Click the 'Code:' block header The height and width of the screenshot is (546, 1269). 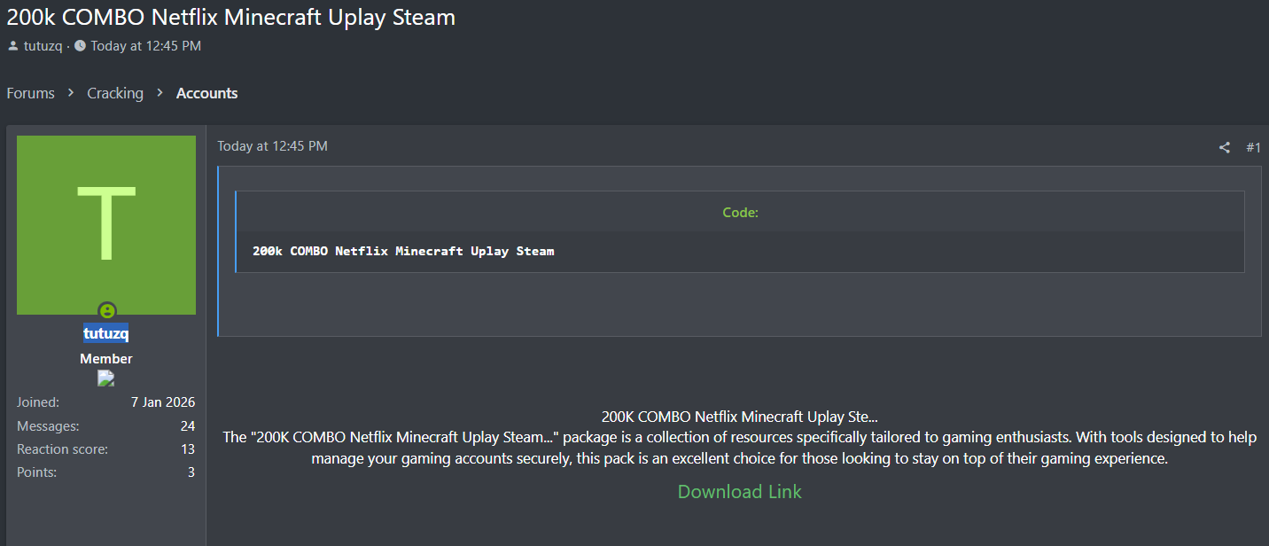coord(740,213)
